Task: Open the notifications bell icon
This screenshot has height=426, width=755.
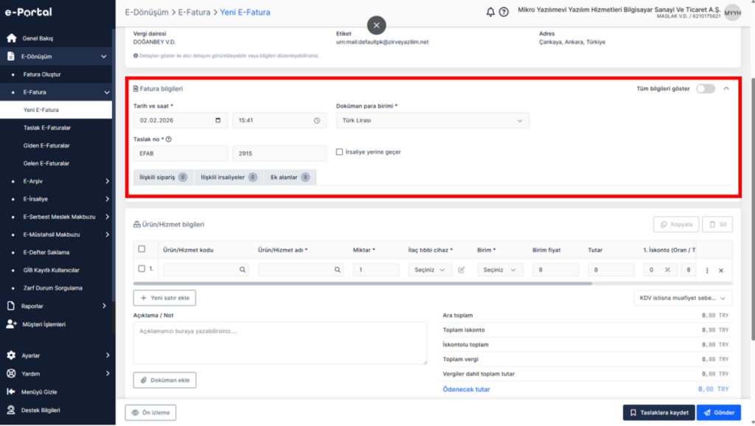Action: 490,12
